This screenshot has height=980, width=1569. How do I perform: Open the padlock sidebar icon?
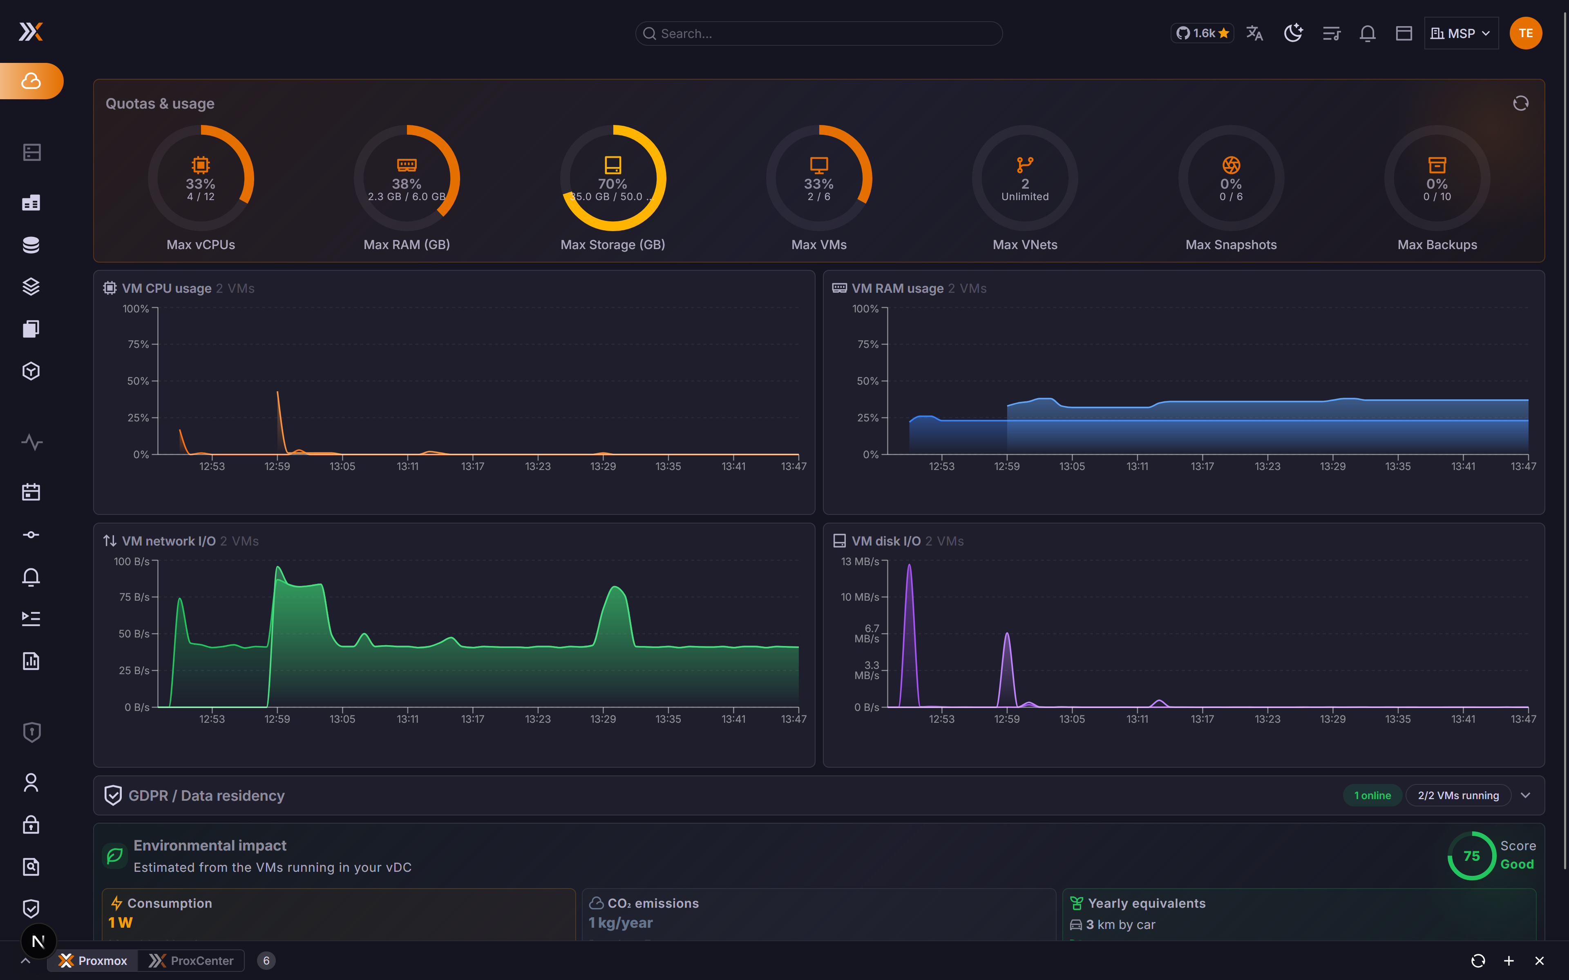pos(31,824)
